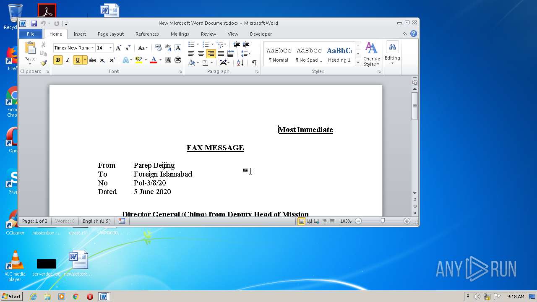This screenshot has height=302, width=537.
Task: Select the Format Painter brush
Action: pyautogui.click(x=43, y=63)
